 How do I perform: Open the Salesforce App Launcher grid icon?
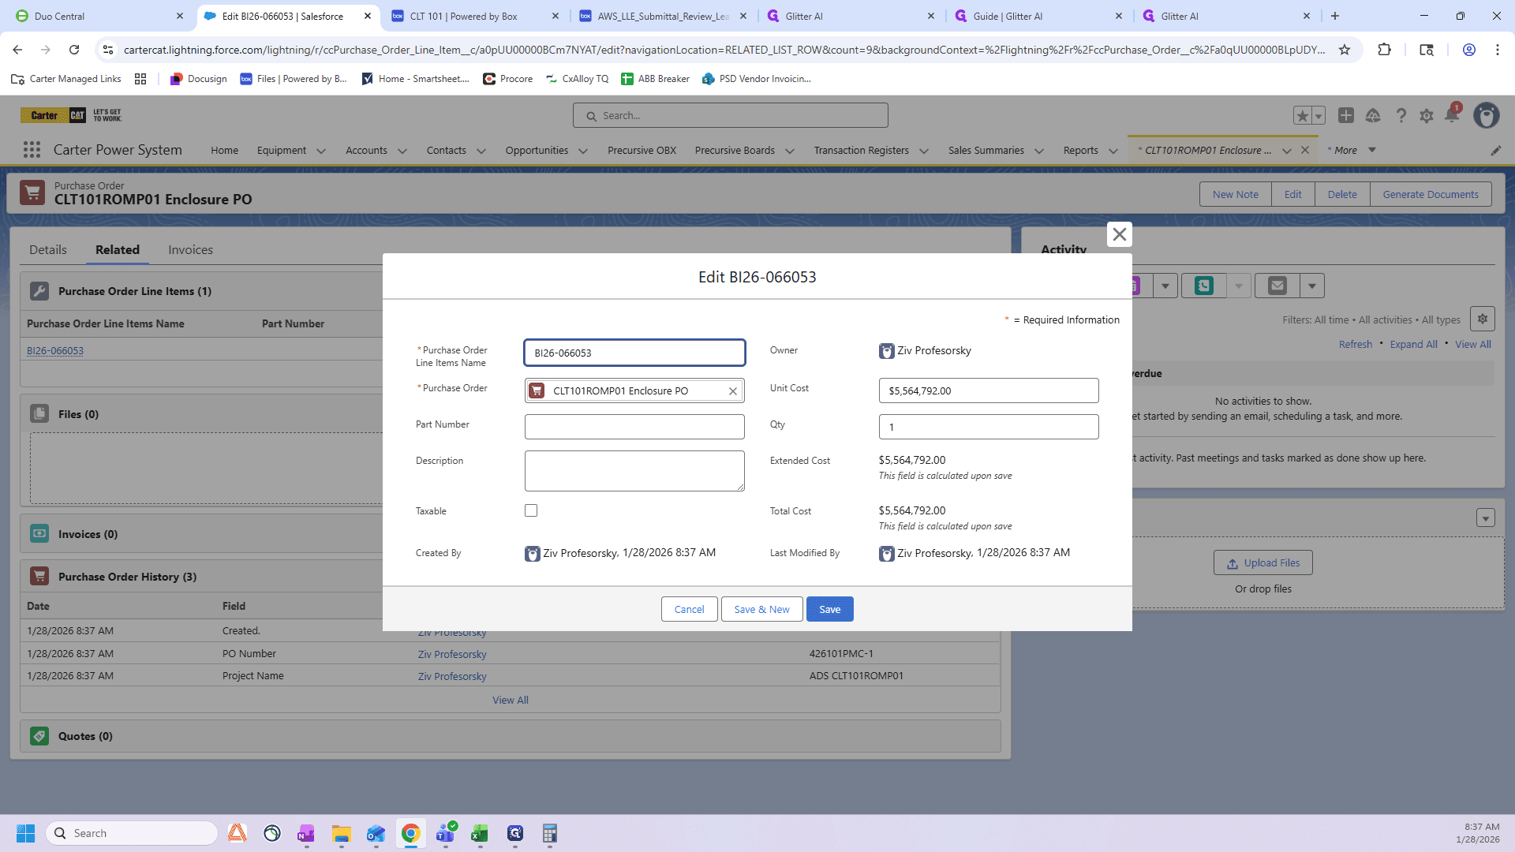pyautogui.click(x=32, y=150)
